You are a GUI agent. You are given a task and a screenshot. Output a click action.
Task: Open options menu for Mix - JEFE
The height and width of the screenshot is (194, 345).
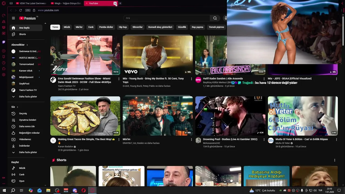coord(336,79)
